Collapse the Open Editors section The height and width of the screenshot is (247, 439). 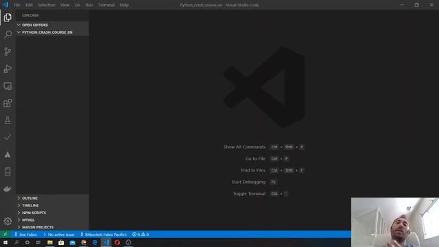pos(52,25)
